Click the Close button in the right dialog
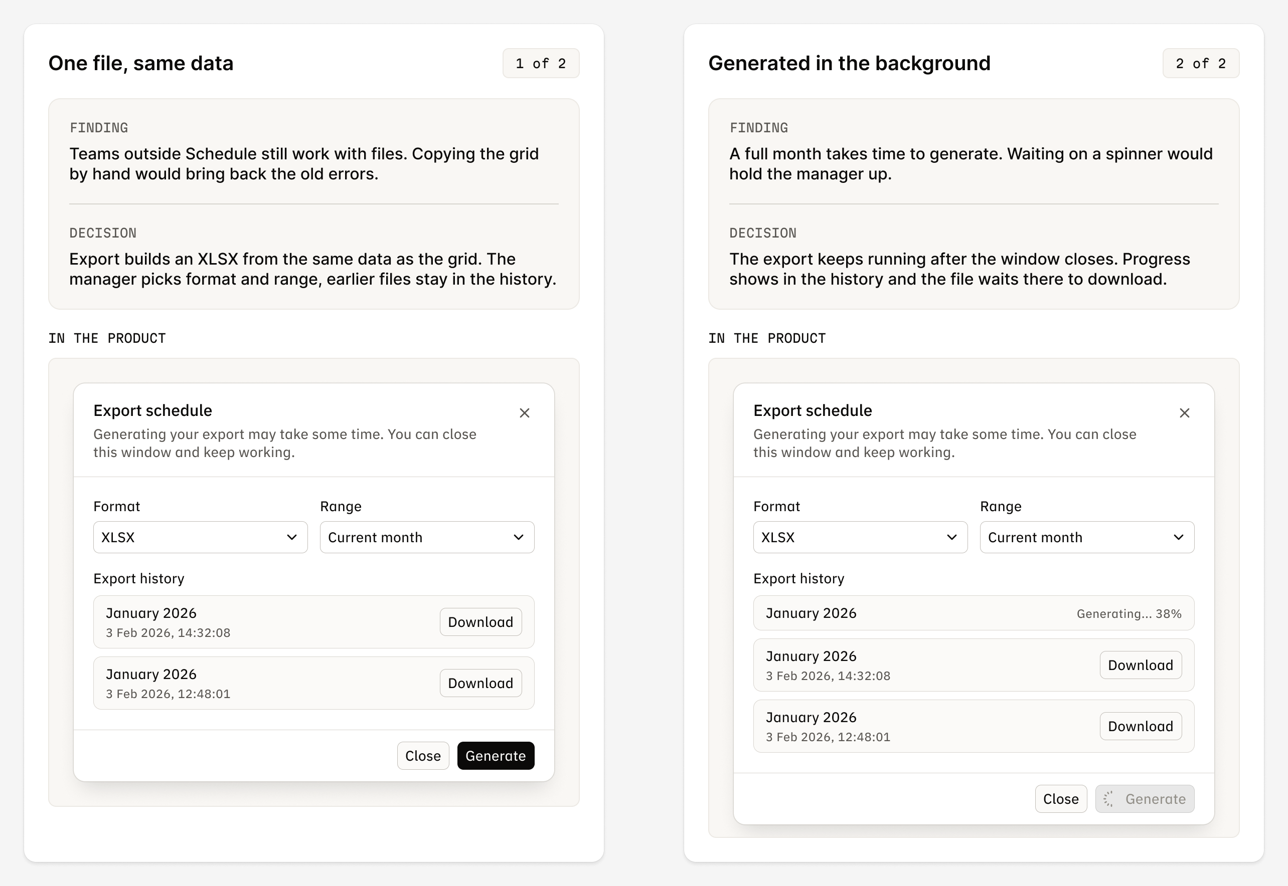This screenshot has width=1288, height=886. tap(1061, 799)
